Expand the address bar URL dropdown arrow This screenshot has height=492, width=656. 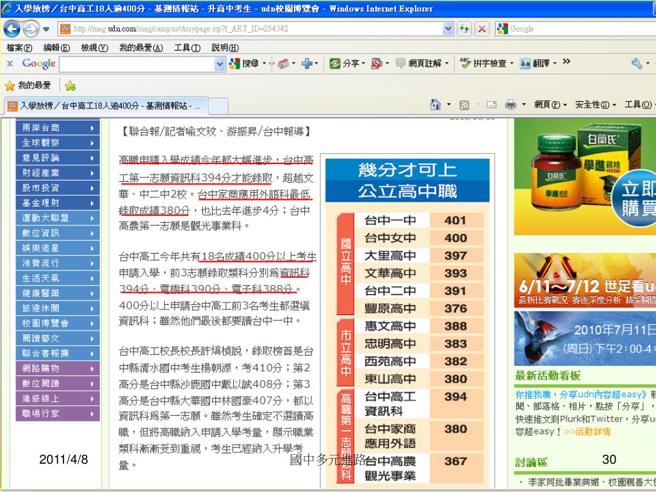tap(448, 29)
